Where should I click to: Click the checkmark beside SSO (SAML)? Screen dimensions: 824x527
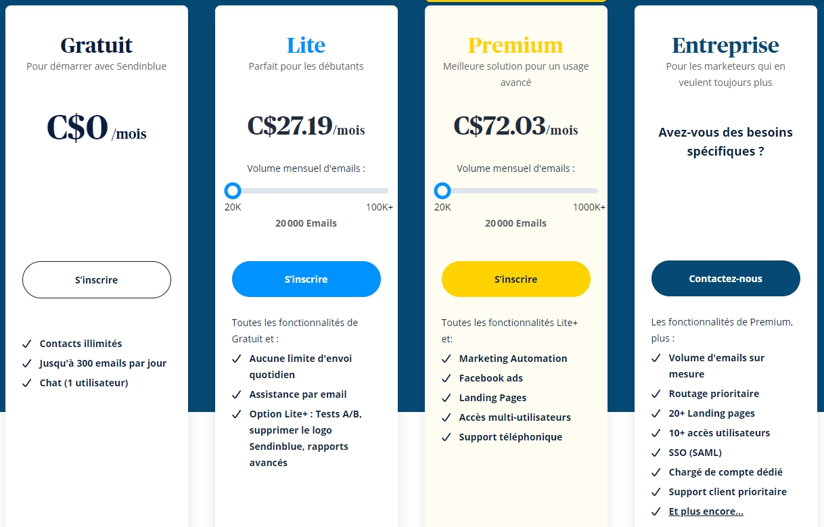pyautogui.click(x=656, y=453)
